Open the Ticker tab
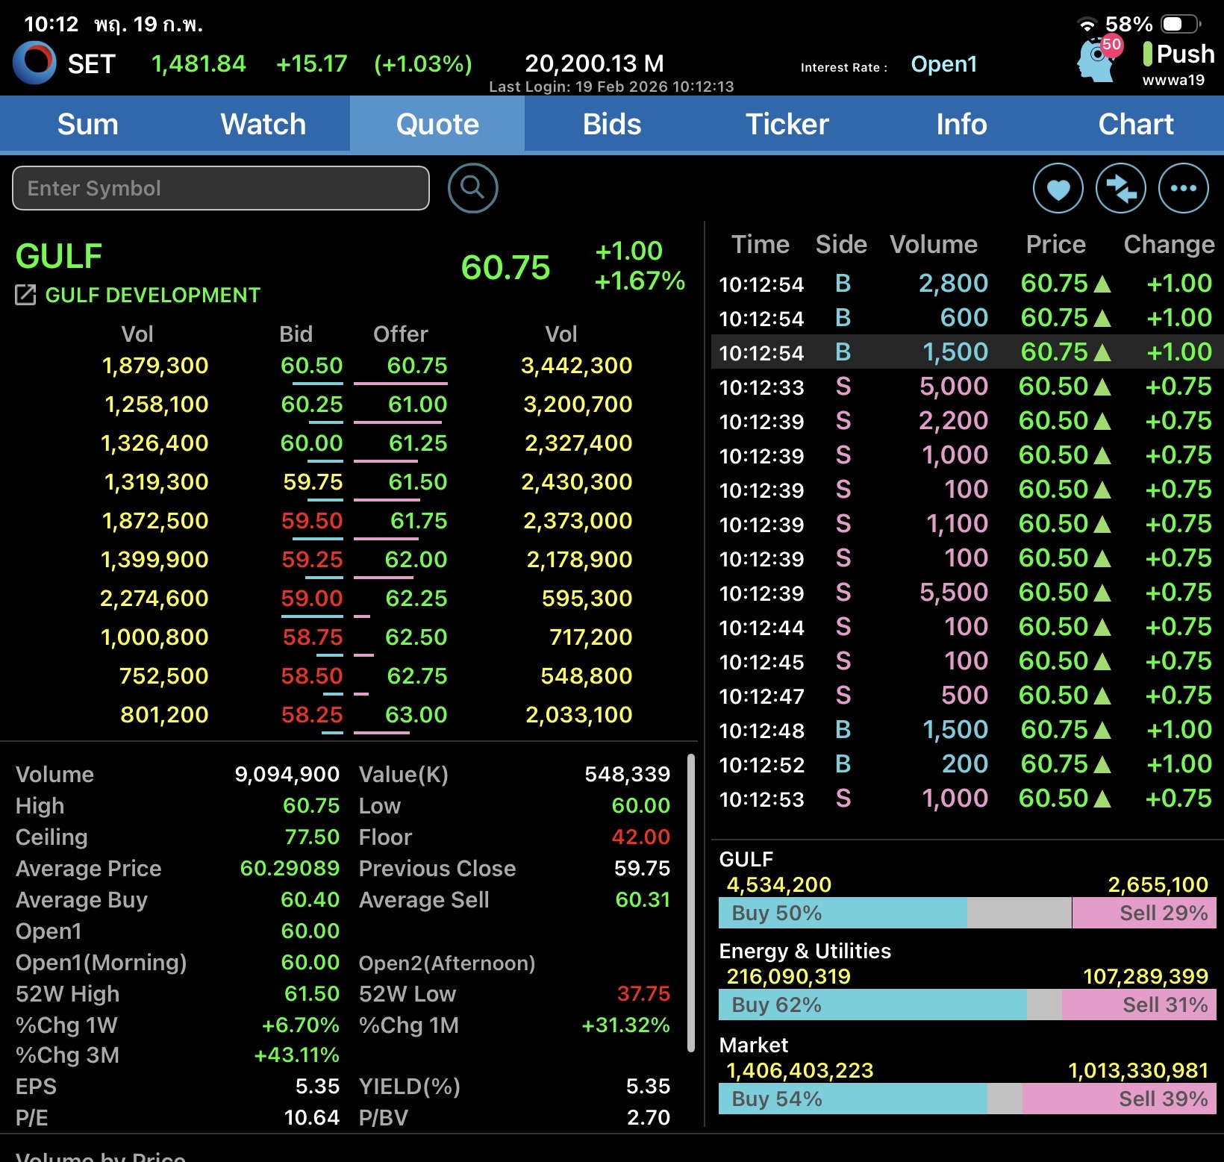1224x1162 pixels. pyautogui.click(x=787, y=124)
